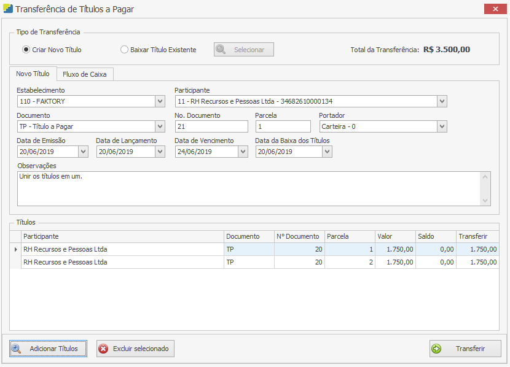Click the magnifier icon on Adicionar Títulos
Screen dimensions: 510x367
pos(17,349)
